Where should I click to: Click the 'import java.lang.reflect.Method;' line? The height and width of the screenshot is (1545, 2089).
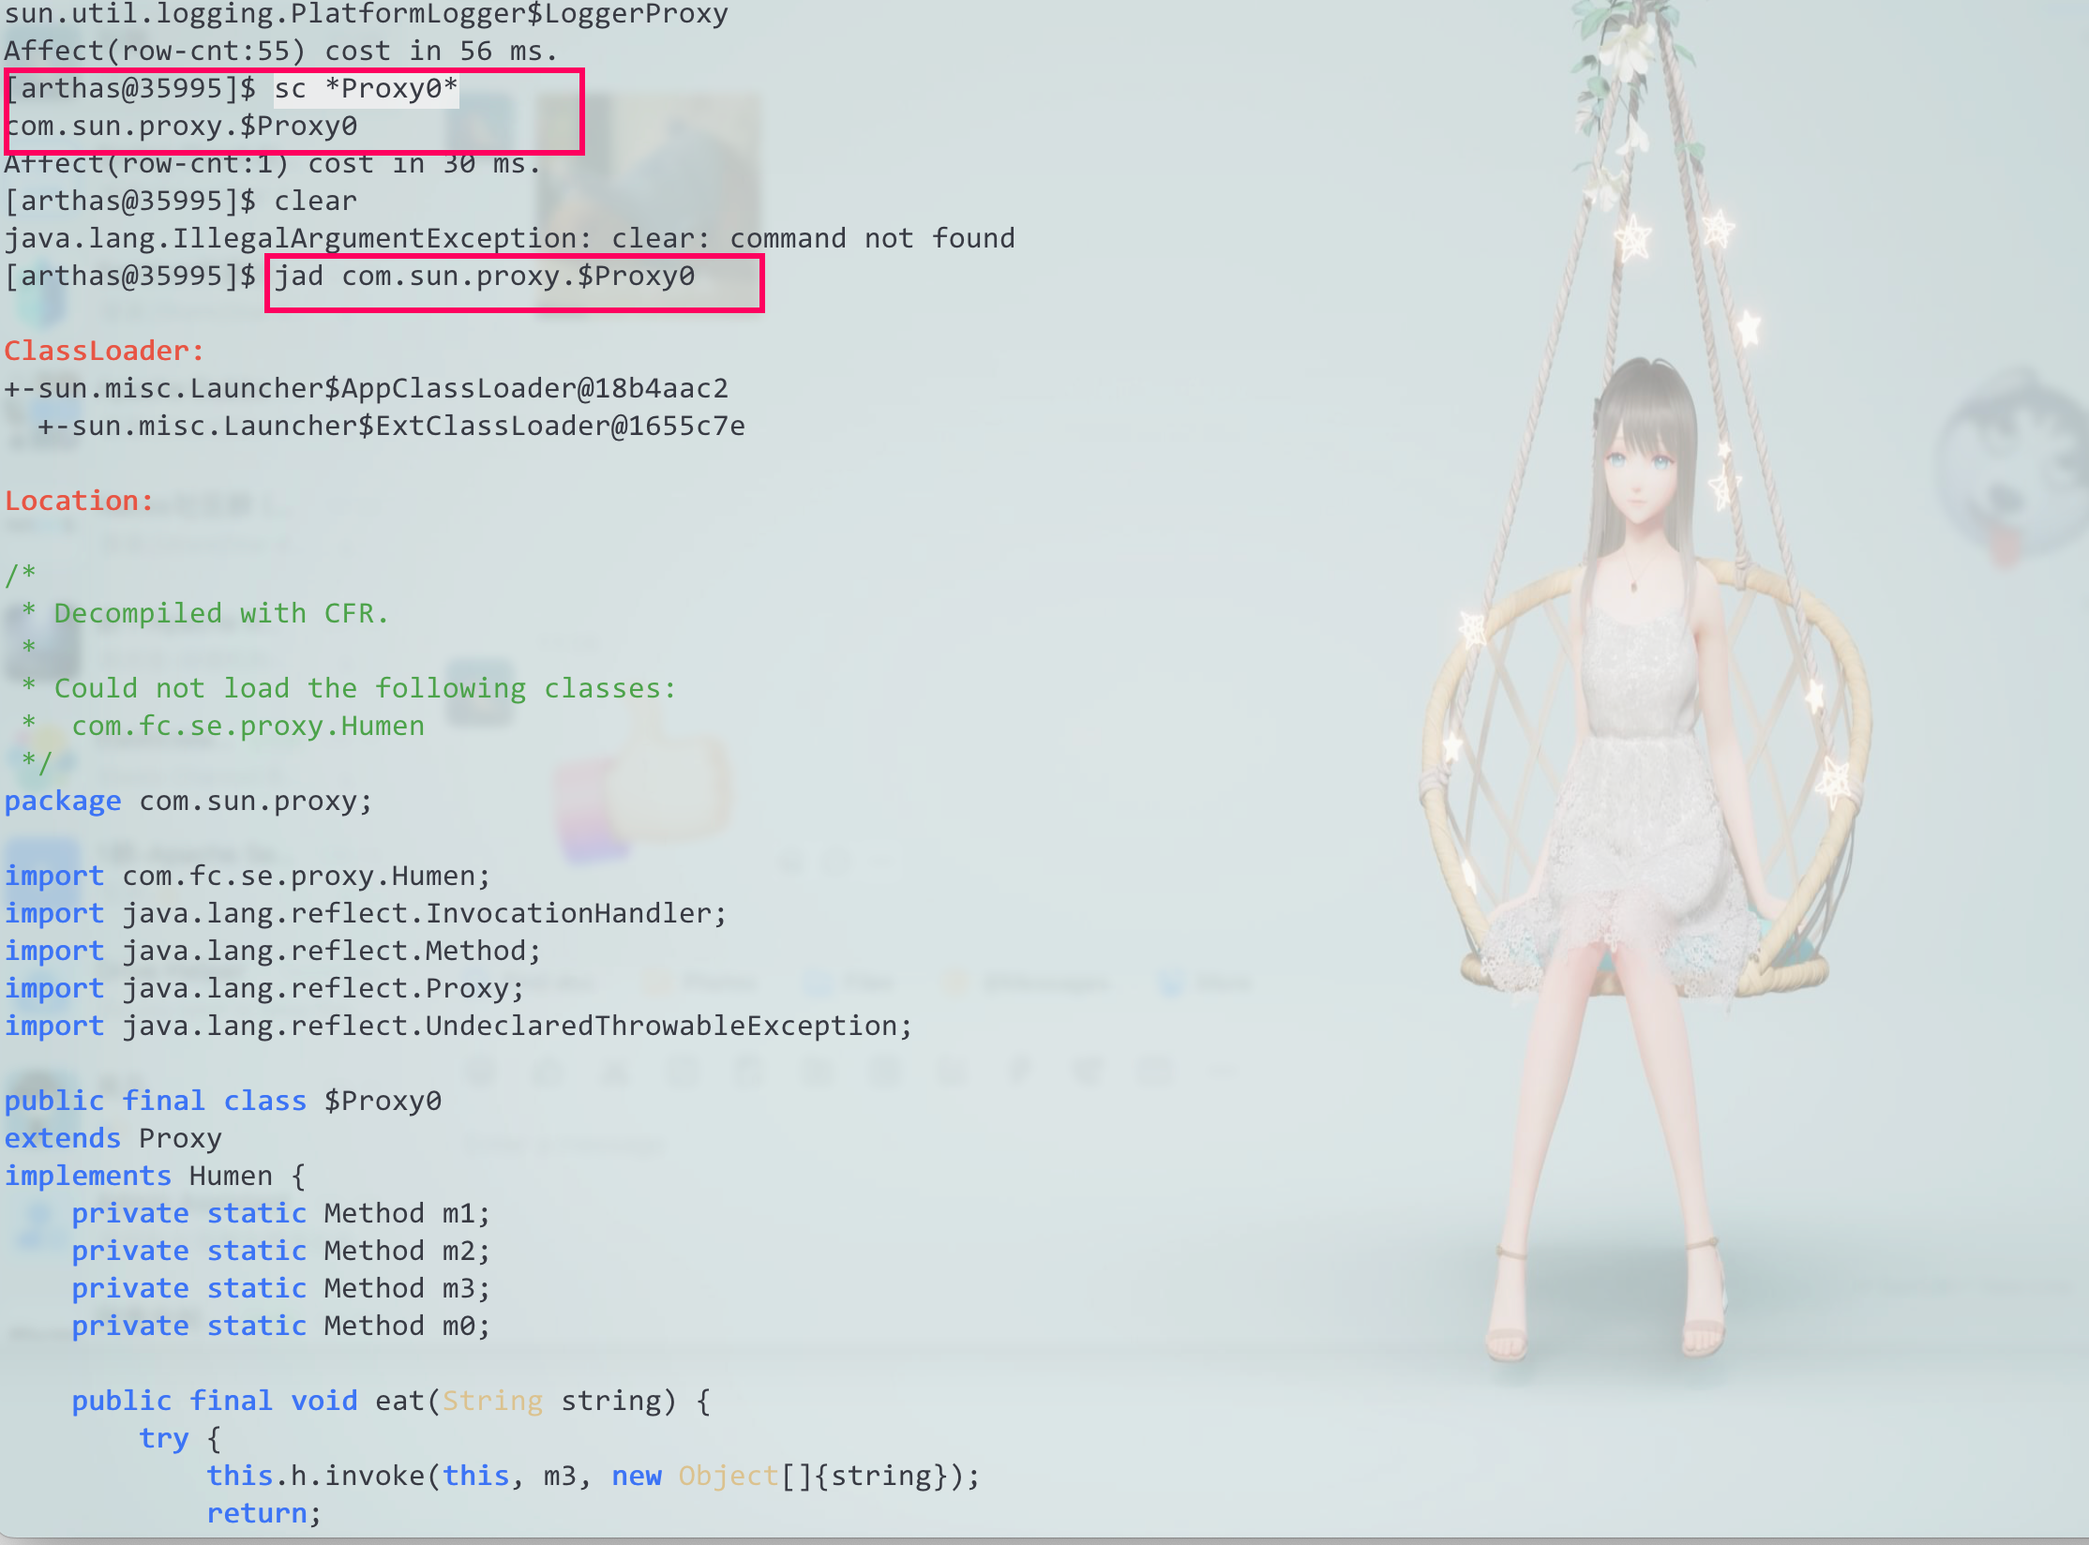click(273, 952)
